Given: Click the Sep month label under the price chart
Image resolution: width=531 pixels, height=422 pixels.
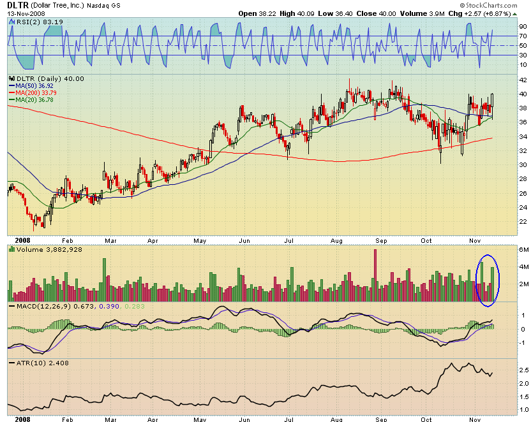Looking at the screenshot, I should point(381,241).
